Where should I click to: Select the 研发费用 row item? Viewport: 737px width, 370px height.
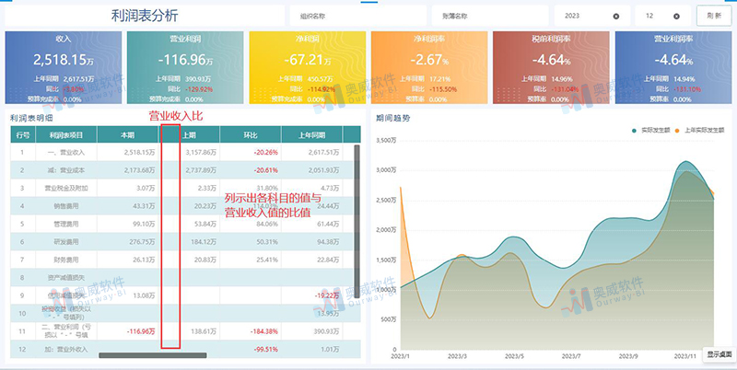[66, 242]
